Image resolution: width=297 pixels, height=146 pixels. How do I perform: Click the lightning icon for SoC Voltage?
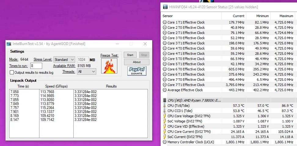click(165, 121)
